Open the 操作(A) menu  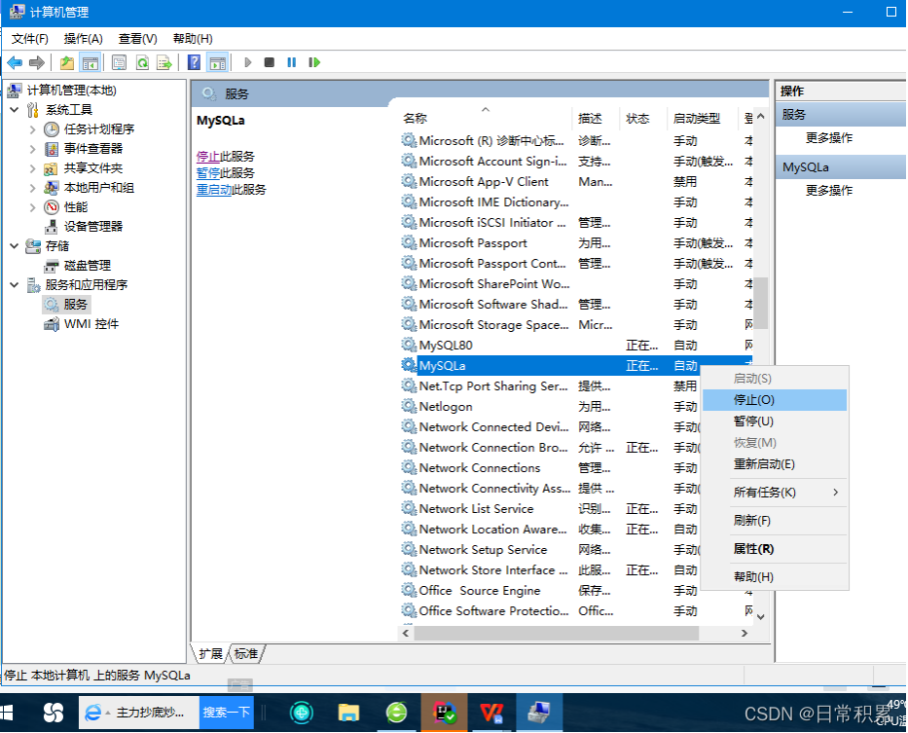tap(84, 39)
